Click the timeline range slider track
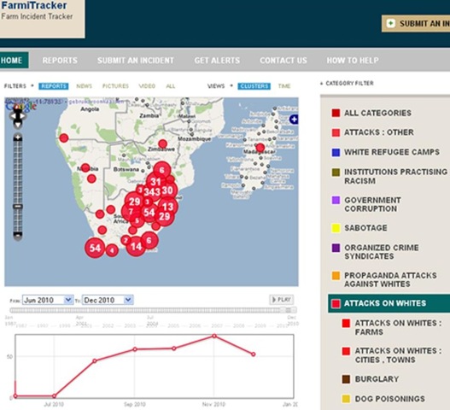The image size is (450, 410). pos(153,310)
